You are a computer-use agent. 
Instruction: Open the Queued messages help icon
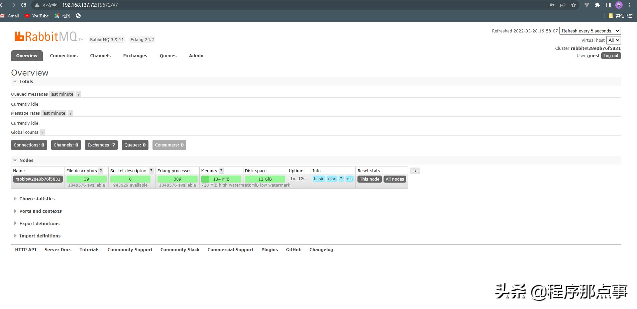tap(78, 94)
